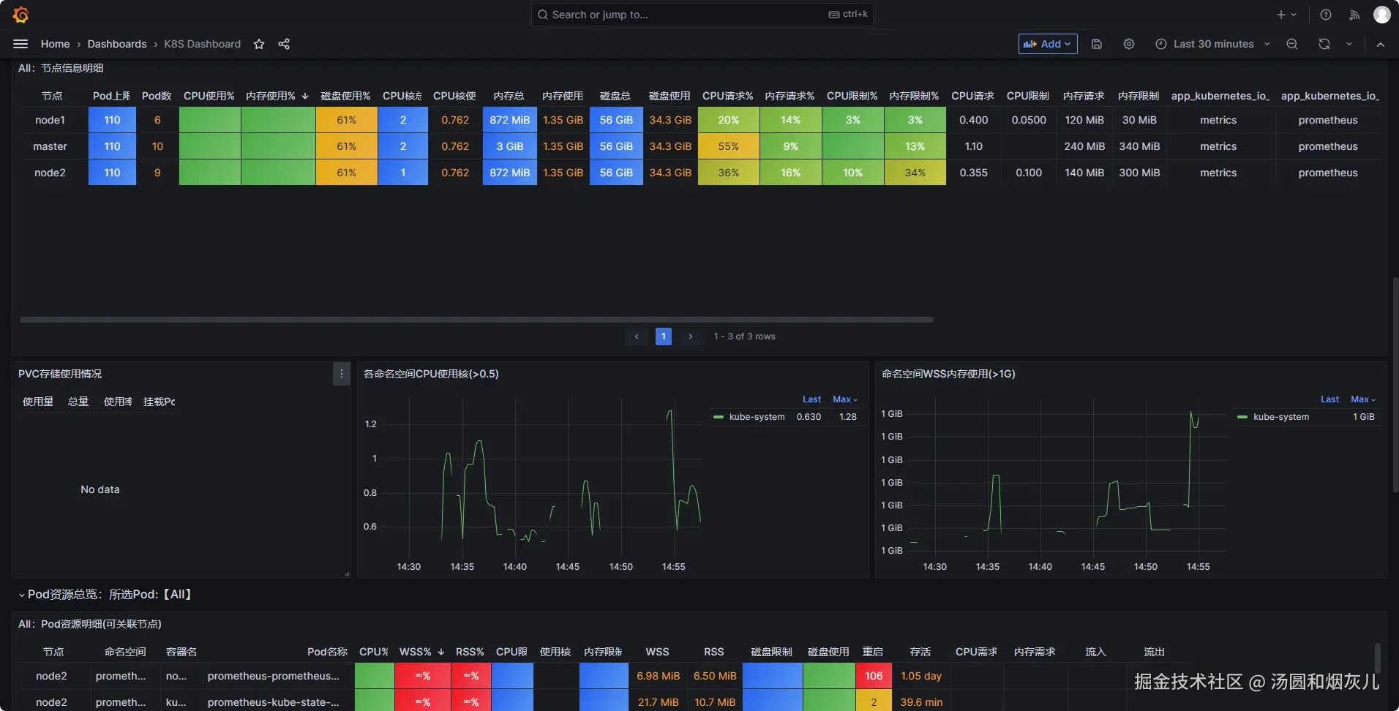Image resolution: width=1399 pixels, height=711 pixels.
Task: Open the refresh interval dropdown
Action: coord(1349,44)
